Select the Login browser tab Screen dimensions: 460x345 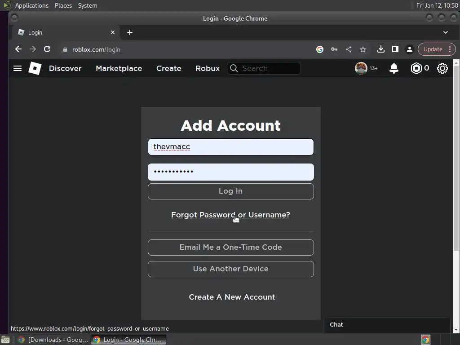pyautogui.click(x=66, y=32)
